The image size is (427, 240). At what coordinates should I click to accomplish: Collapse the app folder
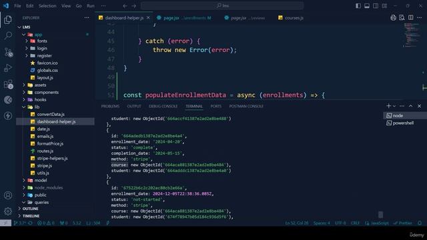[x=24, y=35]
